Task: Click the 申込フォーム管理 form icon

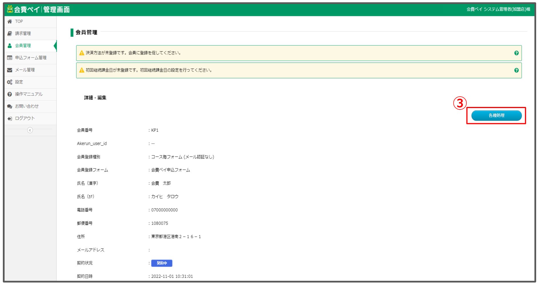Action: [x=10, y=58]
